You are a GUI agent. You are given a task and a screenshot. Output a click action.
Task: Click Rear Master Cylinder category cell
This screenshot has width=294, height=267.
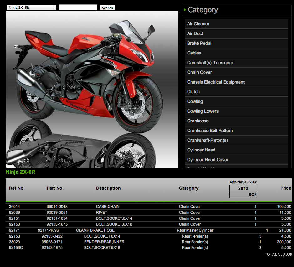[x=195, y=230]
